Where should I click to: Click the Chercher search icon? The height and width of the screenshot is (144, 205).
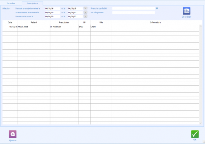(186, 11)
